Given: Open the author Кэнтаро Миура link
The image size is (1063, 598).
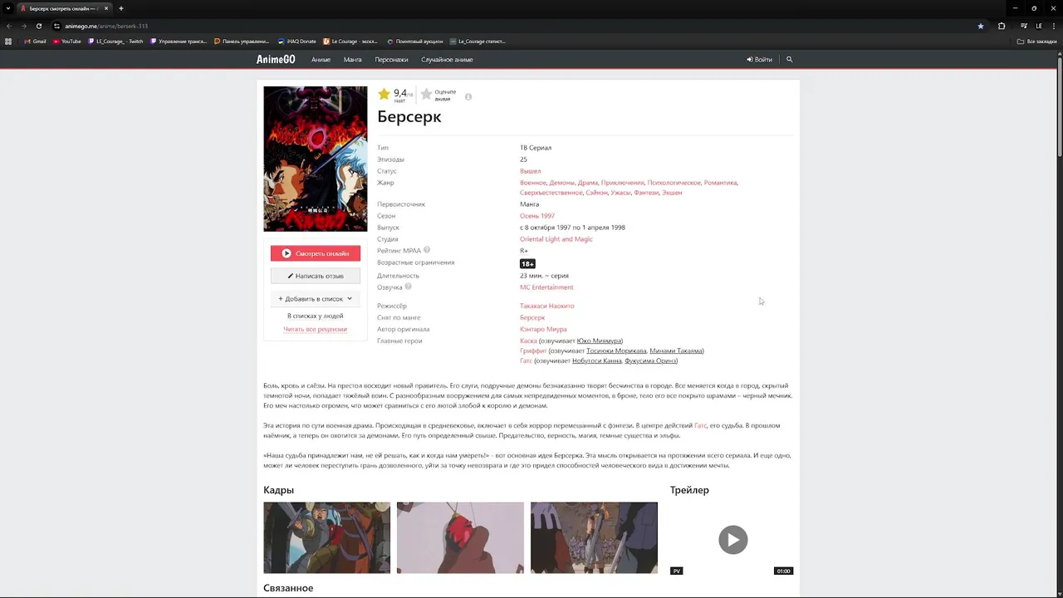Looking at the screenshot, I should coord(543,329).
